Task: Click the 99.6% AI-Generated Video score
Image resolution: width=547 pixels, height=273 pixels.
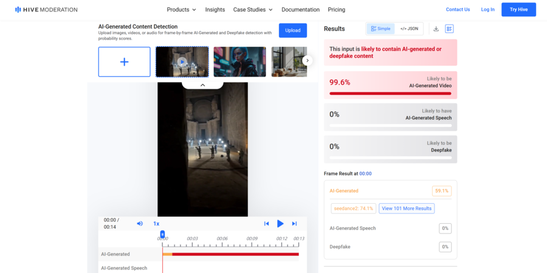Action: click(x=340, y=83)
